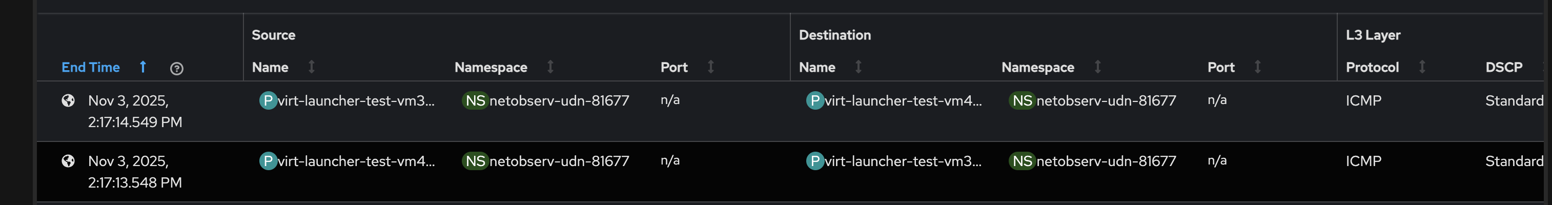Click the DSCP column header
This screenshot has width=1552, height=205.
coord(1504,68)
